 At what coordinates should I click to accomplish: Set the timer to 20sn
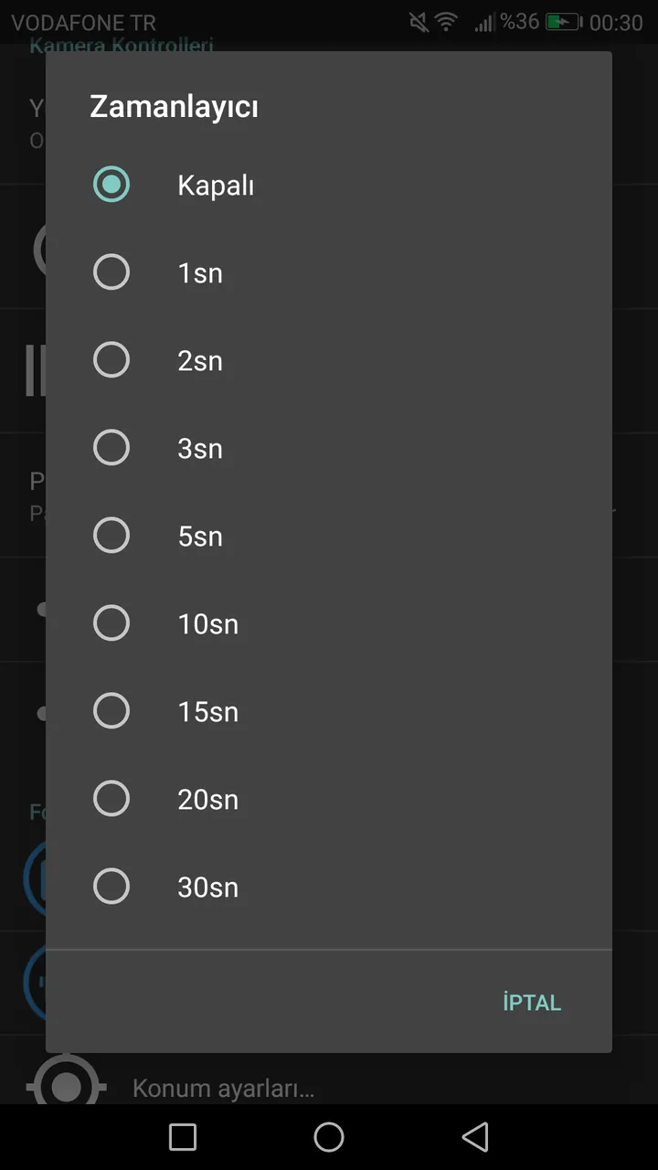coord(329,799)
